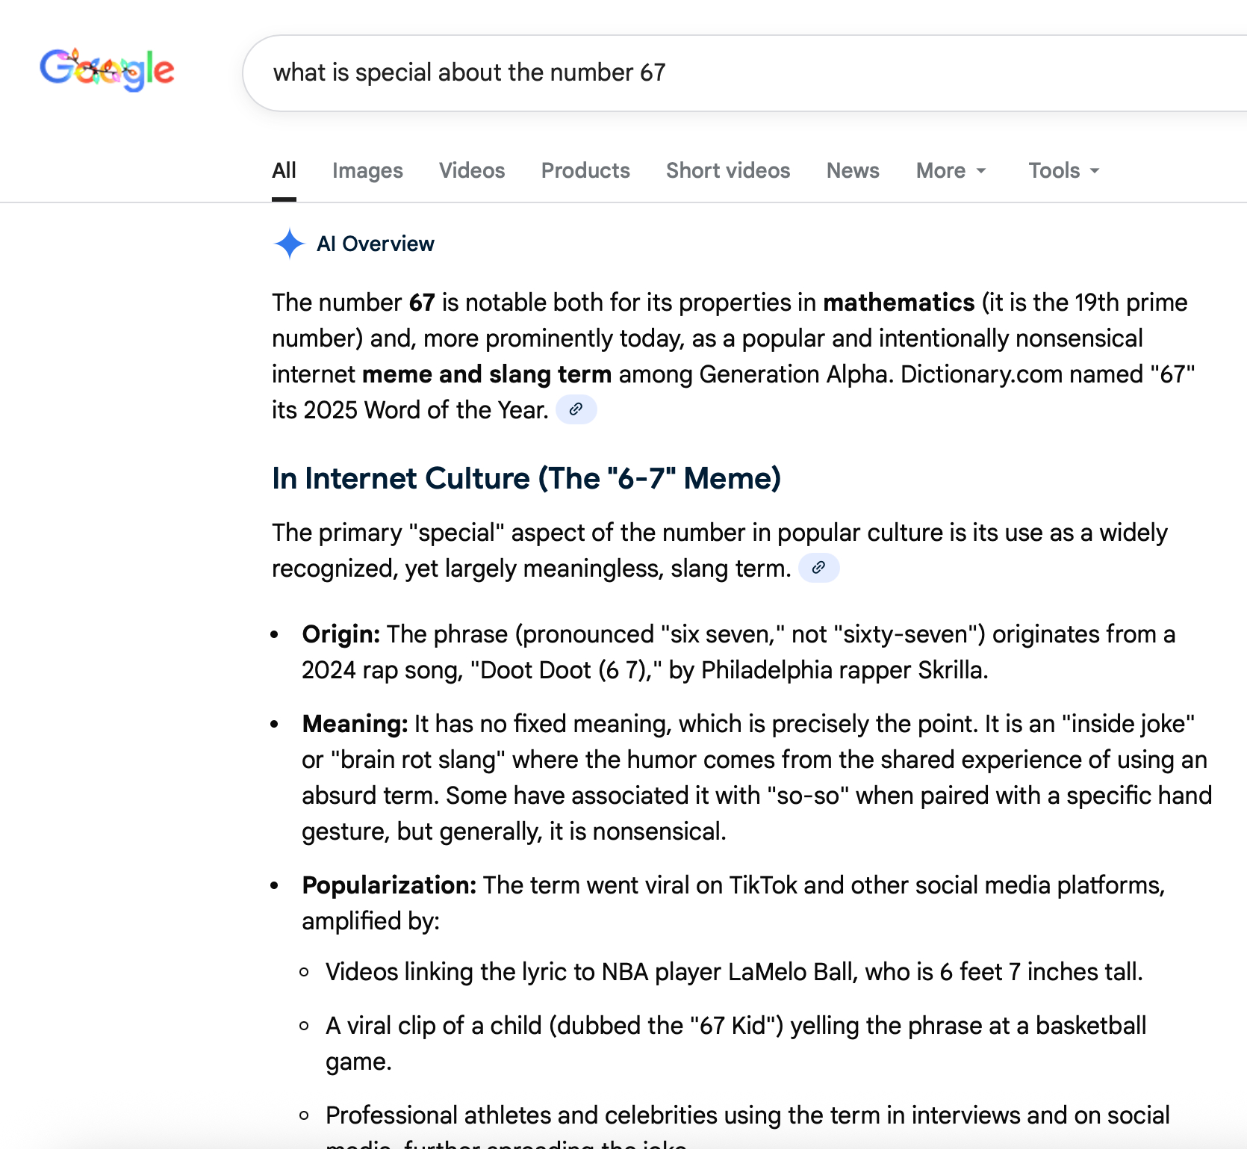Select the All results tab
Image resolution: width=1247 pixels, height=1149 pixels.
[284, 170]
